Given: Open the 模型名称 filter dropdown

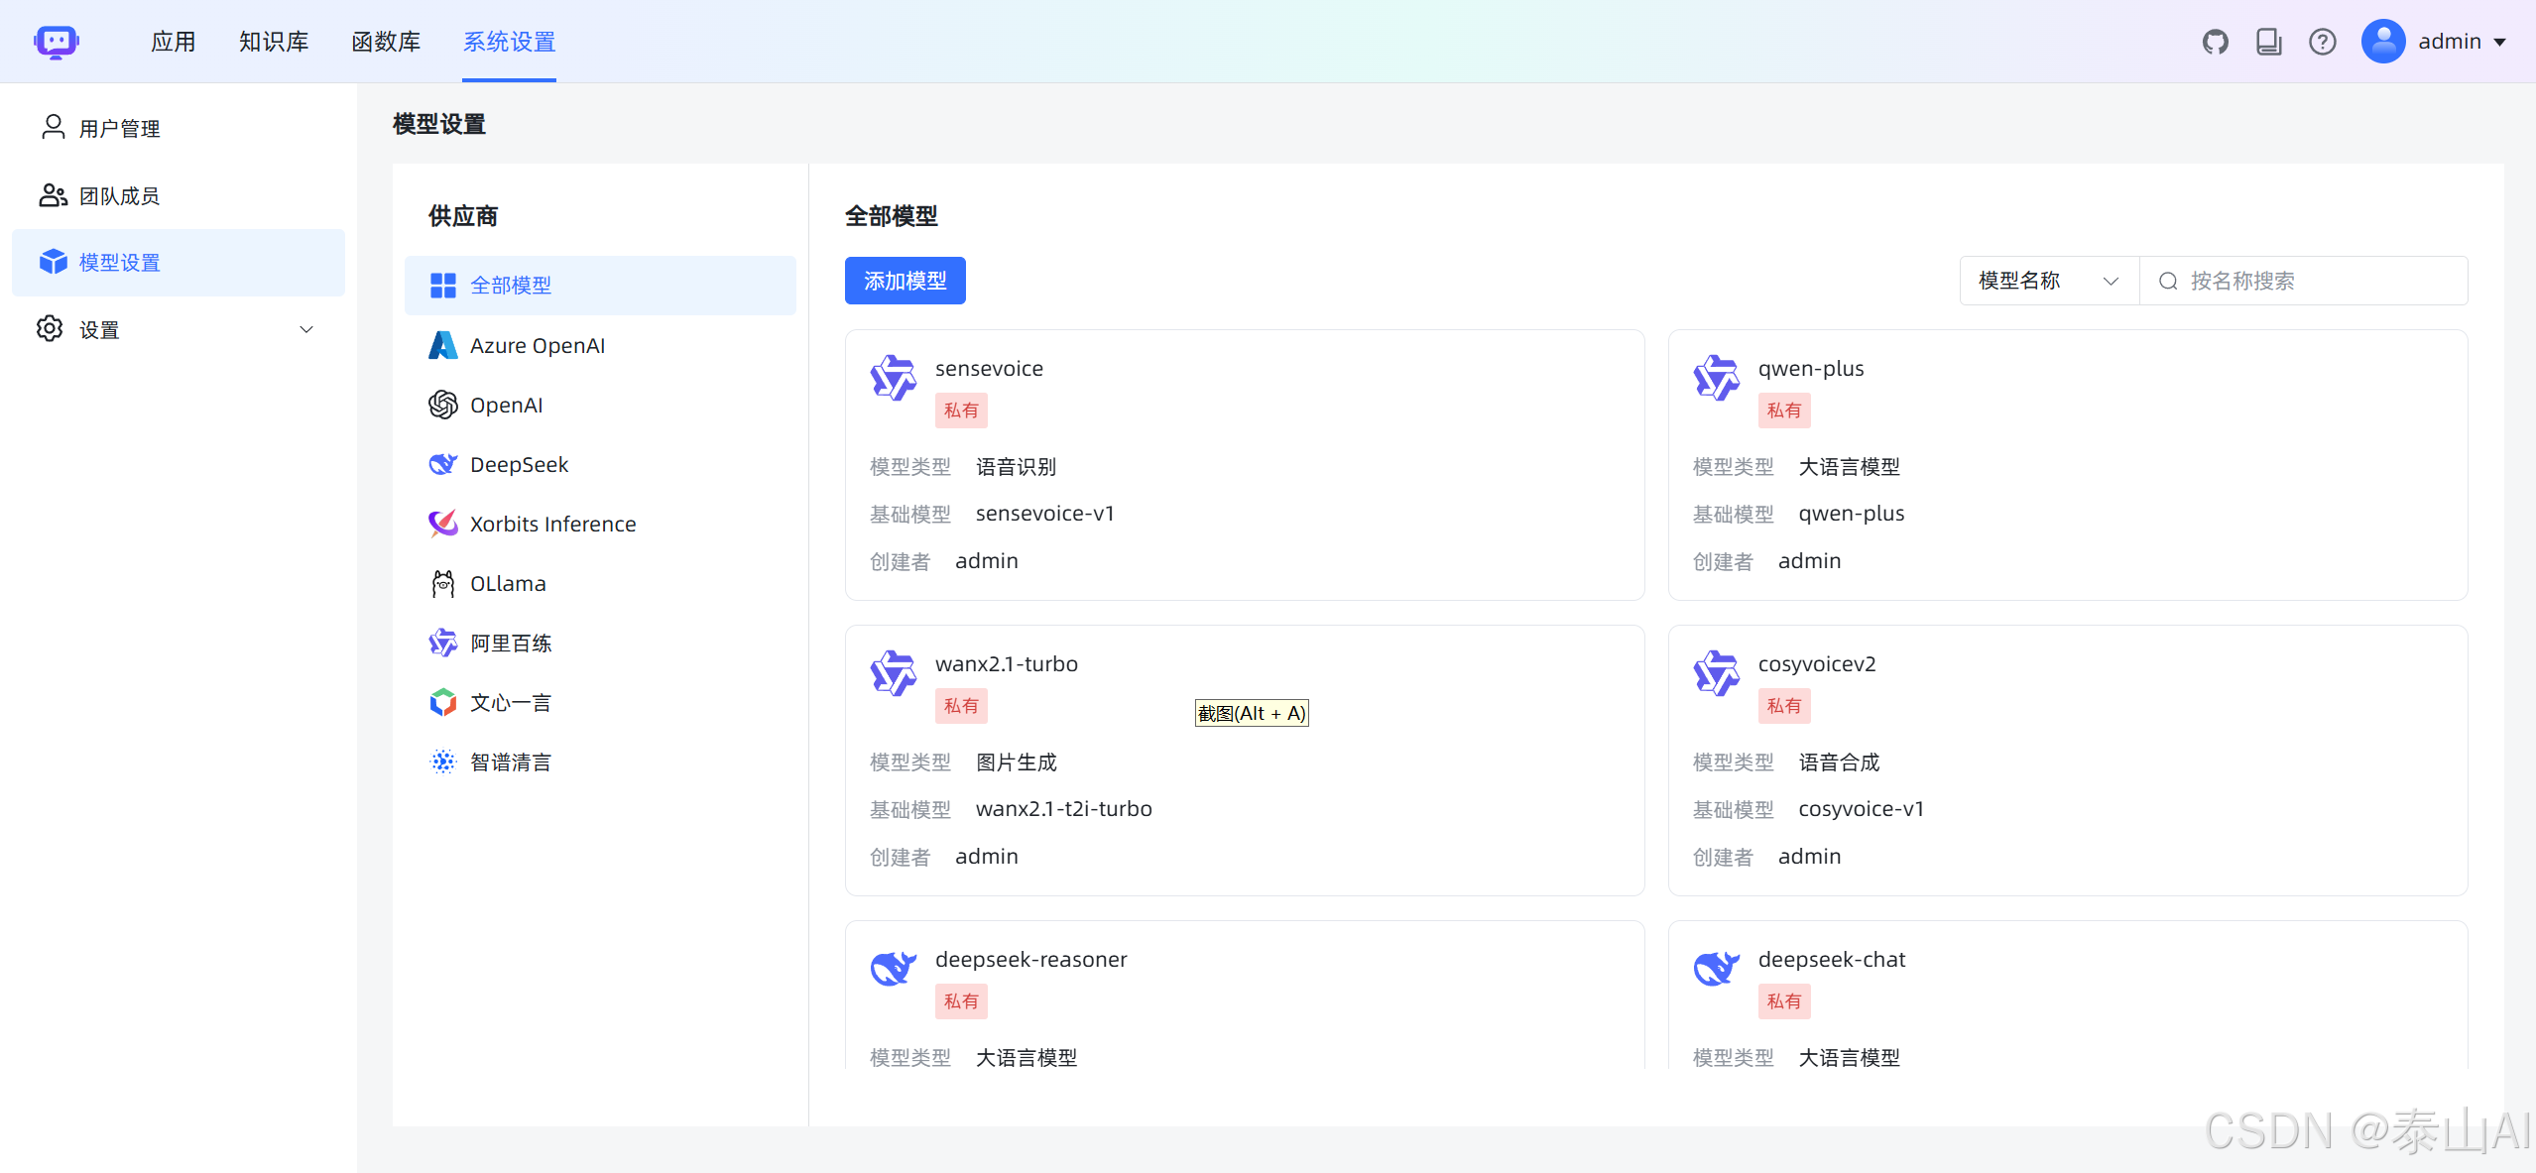Looking at the screenshot, I should (2046, 280).
